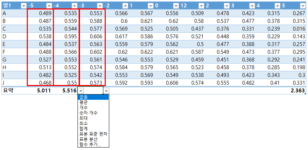The height and width of the screenshot is (150, 308).
Task: Select row label D
Action: (x=4, y=37)
